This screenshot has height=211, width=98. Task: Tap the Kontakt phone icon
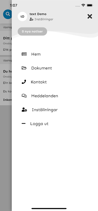(24, 82)
